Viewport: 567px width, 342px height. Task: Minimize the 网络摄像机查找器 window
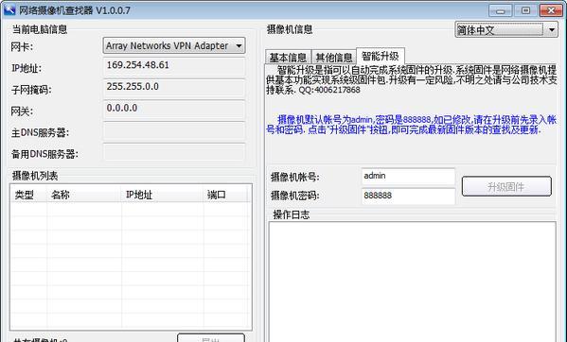(501, 10)
